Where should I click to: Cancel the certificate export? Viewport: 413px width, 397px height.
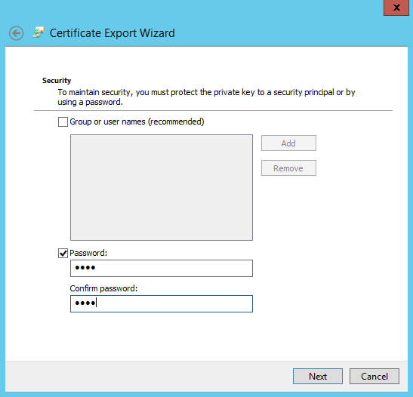click(x=374, y=376)
